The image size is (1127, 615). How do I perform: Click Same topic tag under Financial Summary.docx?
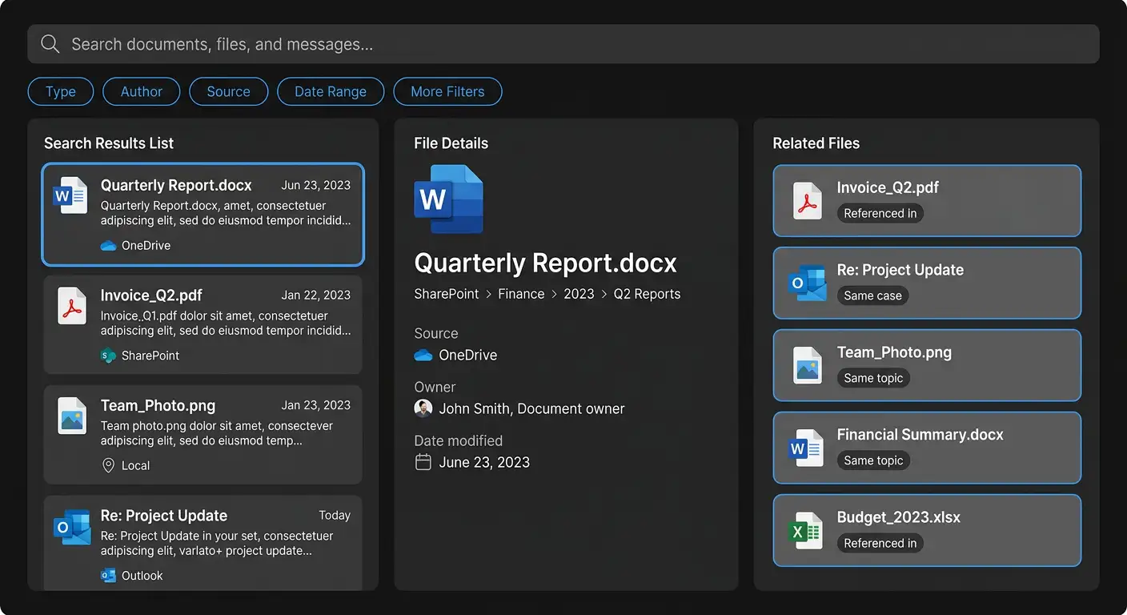click(x=873, y=460)
